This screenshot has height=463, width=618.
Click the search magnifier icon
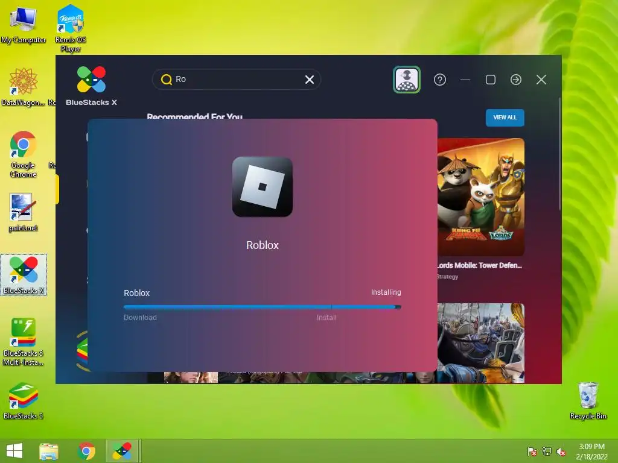click(x=167, y=80)
